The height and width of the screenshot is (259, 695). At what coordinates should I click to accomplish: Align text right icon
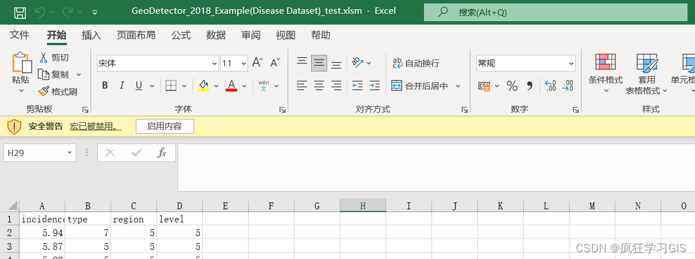click(x=336, y=86)
